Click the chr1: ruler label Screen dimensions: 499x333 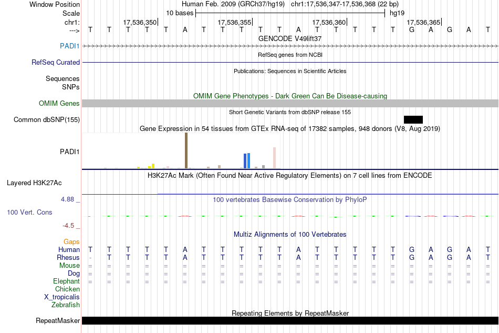[x=72, y=22]
